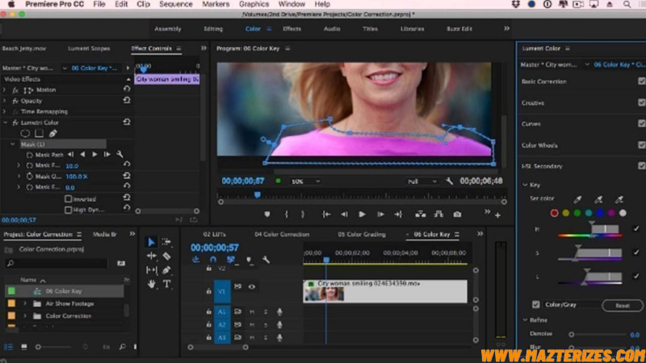Viewport: 646px width, 363px height.
Task: Select the pen mask tool under Lumetri Color
Action: coord(52,133)
